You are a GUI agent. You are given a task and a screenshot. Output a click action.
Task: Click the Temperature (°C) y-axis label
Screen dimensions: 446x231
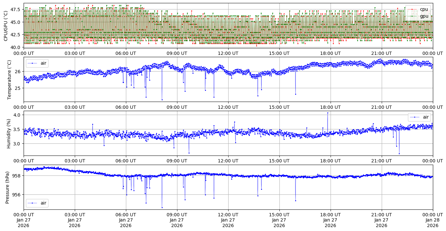click(x=9, y=79)
